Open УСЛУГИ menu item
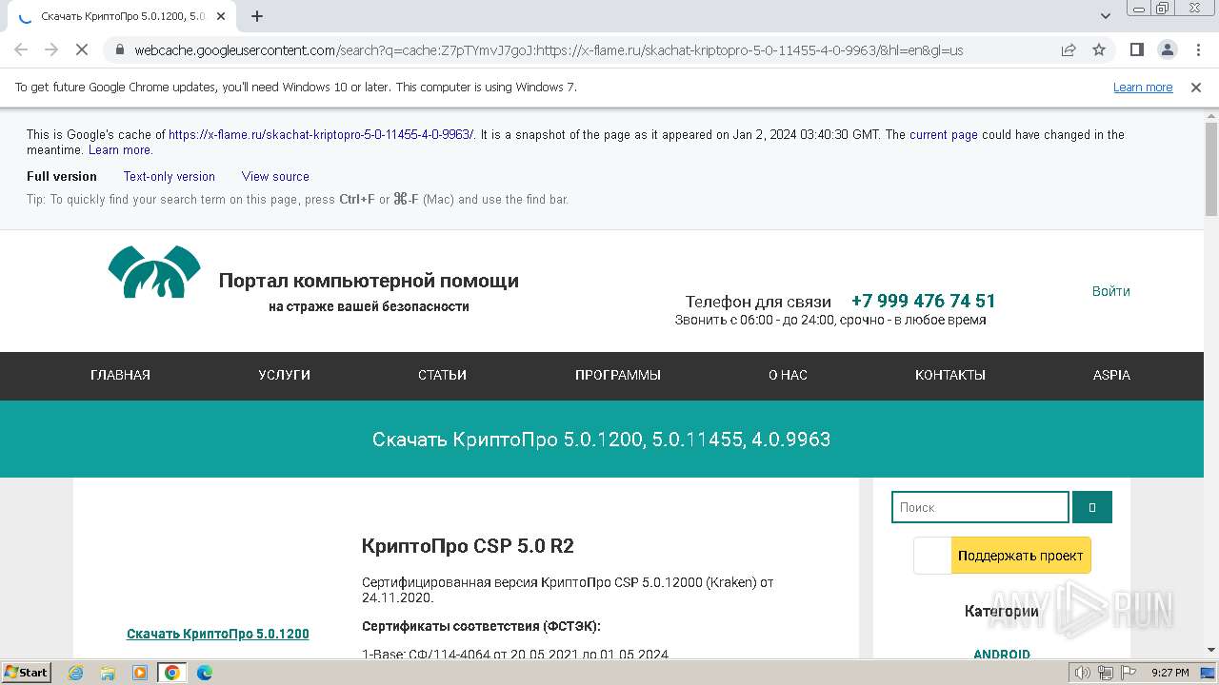This screenshot has width=1219, height=685. point(284,375)
